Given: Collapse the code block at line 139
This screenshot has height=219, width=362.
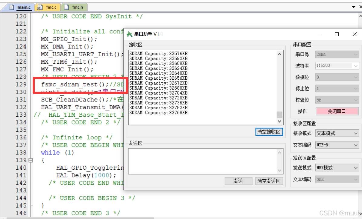Looking at the screenshot, I should pyautogui.click(x=31, y=160).
